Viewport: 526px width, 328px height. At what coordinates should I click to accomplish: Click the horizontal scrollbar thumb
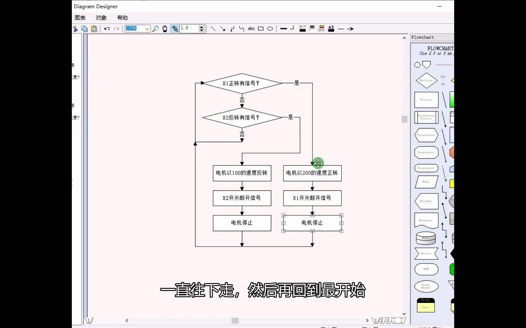click(x=235, y=321)
